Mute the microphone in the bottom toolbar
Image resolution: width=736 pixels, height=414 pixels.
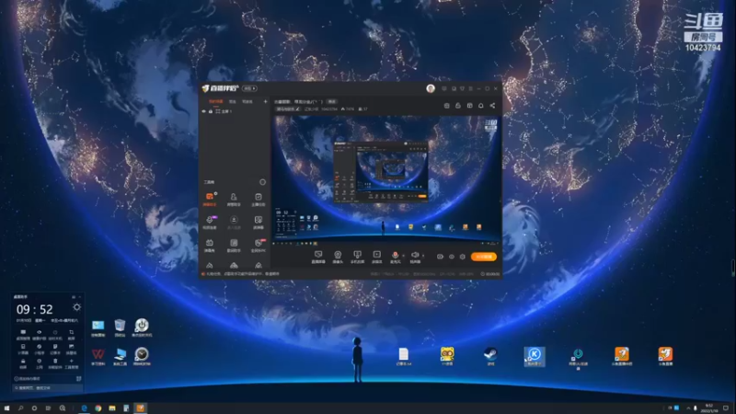click(396, 255)
